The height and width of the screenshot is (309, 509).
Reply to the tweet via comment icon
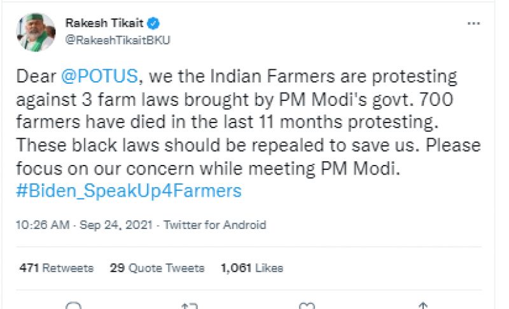point(74,306)
